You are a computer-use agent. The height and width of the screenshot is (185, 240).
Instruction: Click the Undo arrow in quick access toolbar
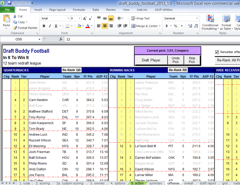tap(15, 3)
